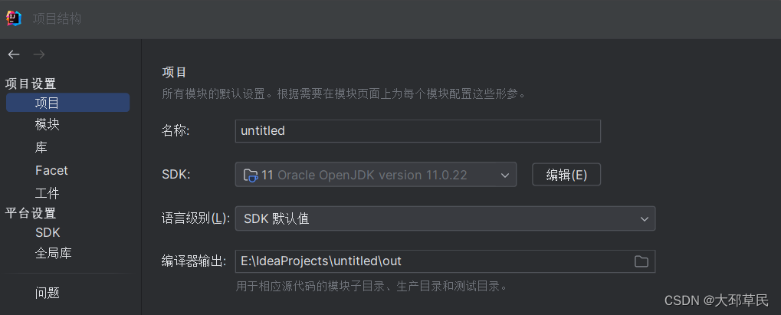This screenshot has width=781, height=315.
Task: Click the SDK: label beside dropdown
Action: pos(176,175)
